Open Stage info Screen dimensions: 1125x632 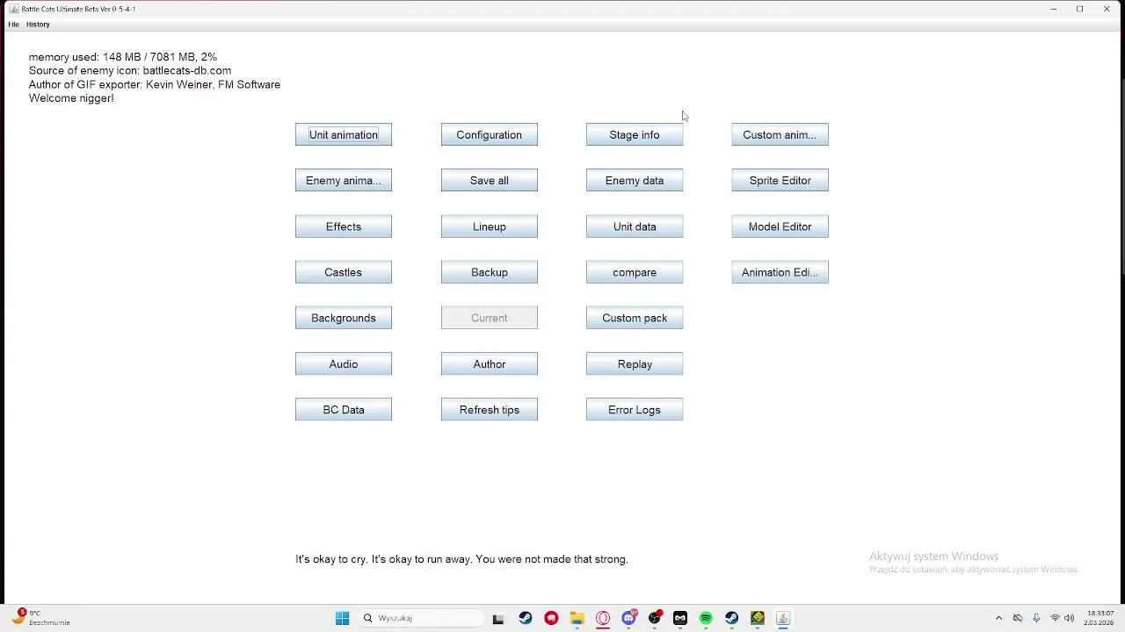(x=635, y=134)
